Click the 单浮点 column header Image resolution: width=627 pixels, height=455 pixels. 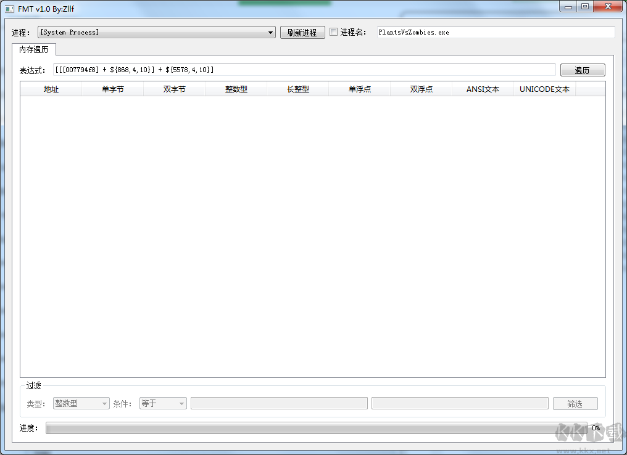[x=359, y=89]
